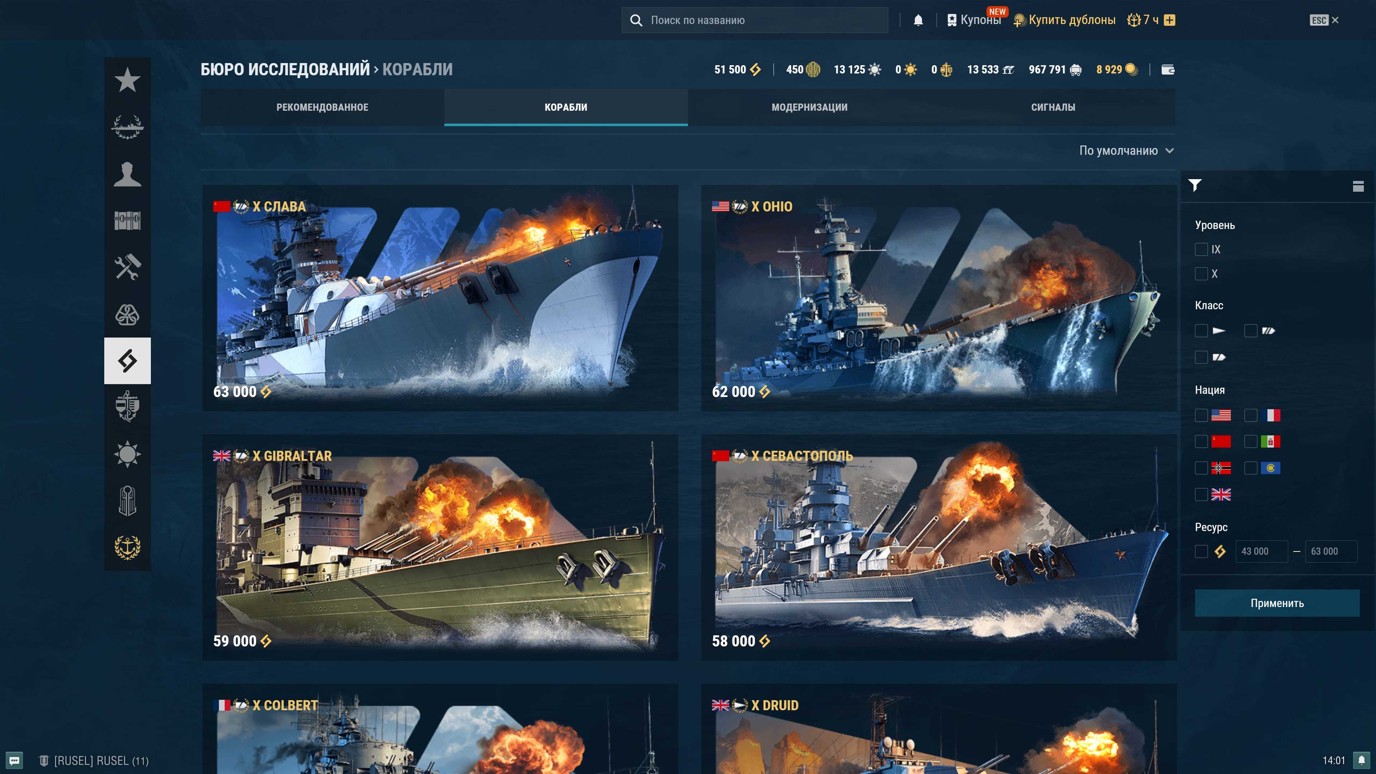Enable the tier X filter checkbox
The image size is (1376, 774).
click(x=1201, y=274)
